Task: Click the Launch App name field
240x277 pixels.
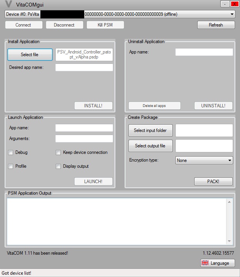Action: pos(84,128)
